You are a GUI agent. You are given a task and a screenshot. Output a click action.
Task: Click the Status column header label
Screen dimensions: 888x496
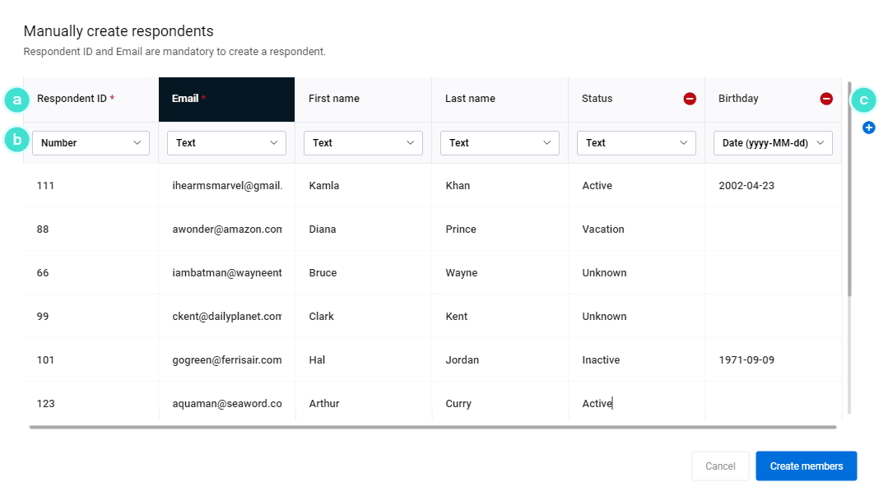pos(597,99)
